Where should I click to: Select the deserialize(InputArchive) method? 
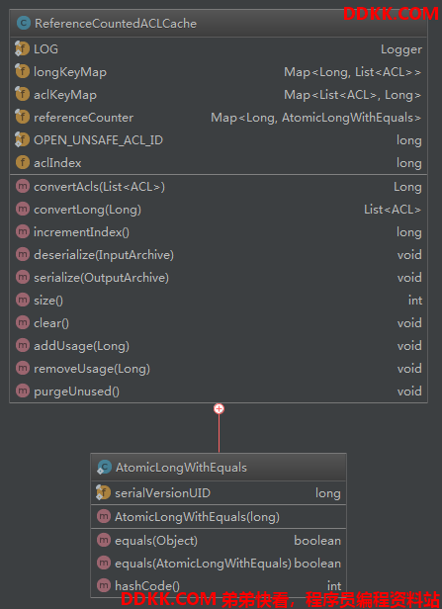coord(104,255)
